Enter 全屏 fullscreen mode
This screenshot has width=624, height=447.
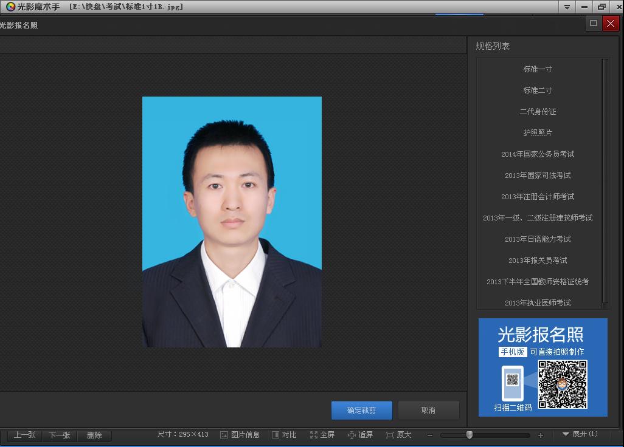321,434
